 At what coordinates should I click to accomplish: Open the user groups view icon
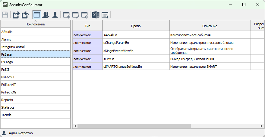pyautogui.click(x=46, y=15)
